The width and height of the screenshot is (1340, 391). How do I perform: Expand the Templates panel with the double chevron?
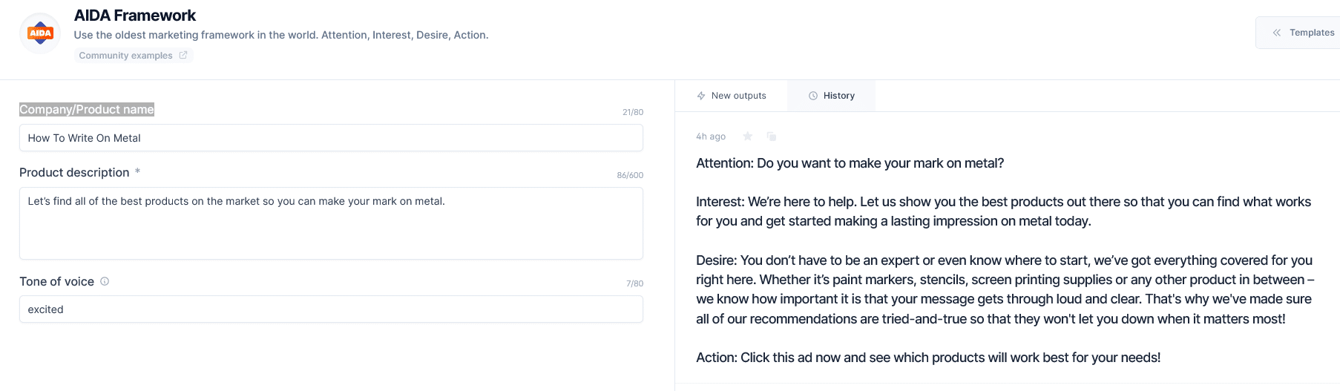pos(1276,33)
